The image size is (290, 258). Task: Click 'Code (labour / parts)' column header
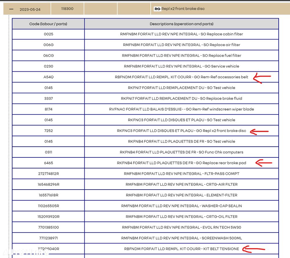pos(48,24)
